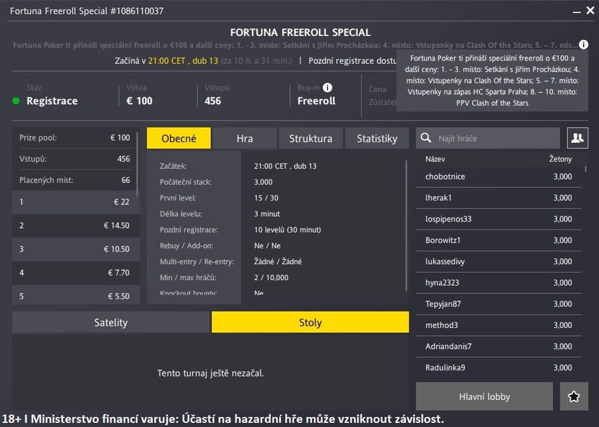Click the Rebuy / Add-on label

click(x=186, y=245)
